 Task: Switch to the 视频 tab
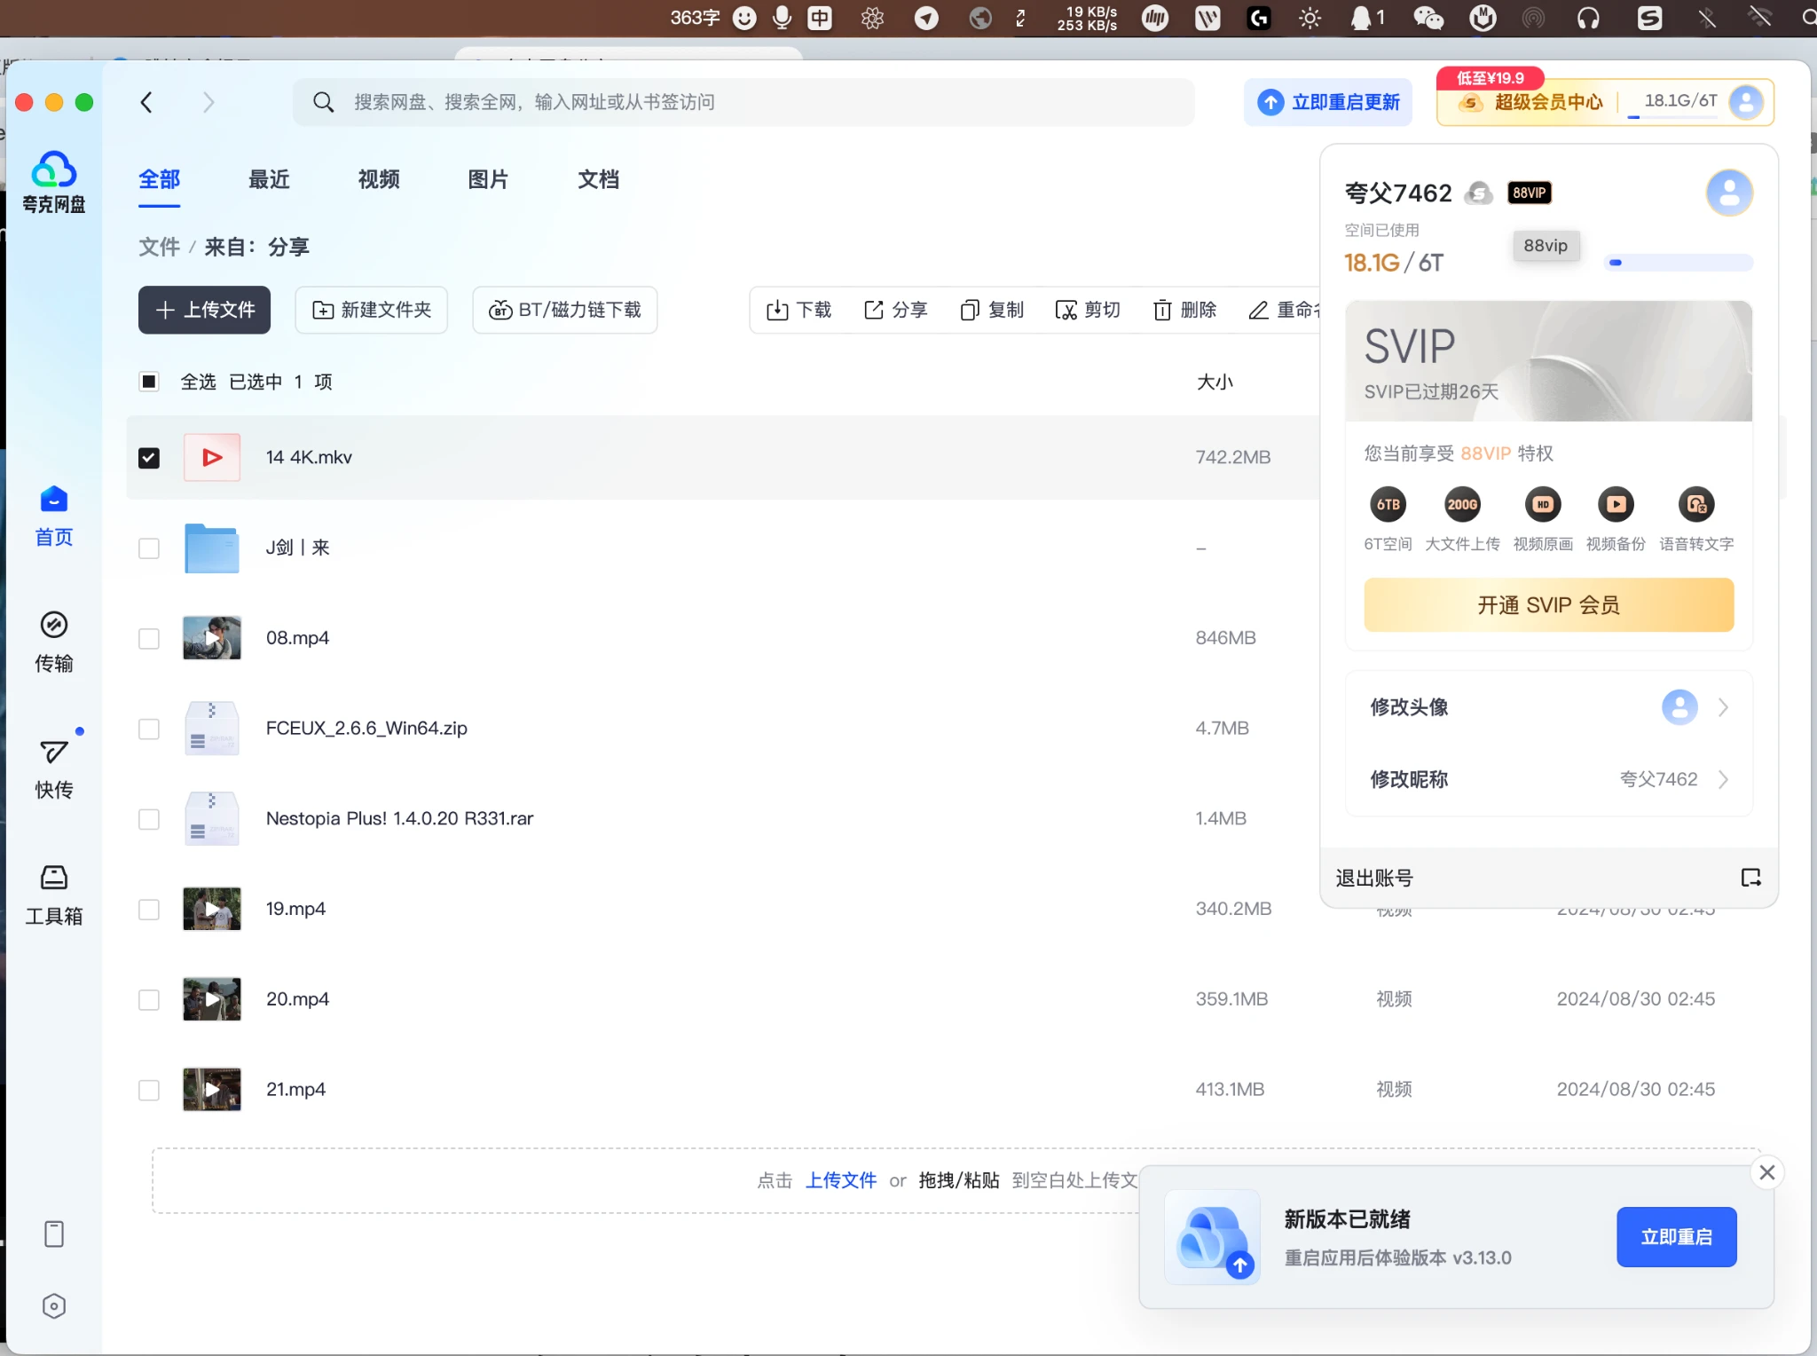[x=379, y=179]
